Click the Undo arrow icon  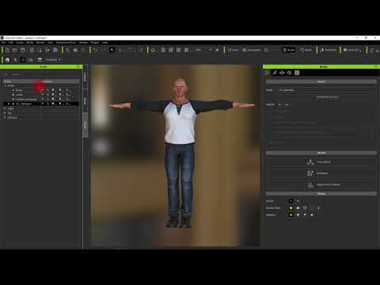pos(96,50)
